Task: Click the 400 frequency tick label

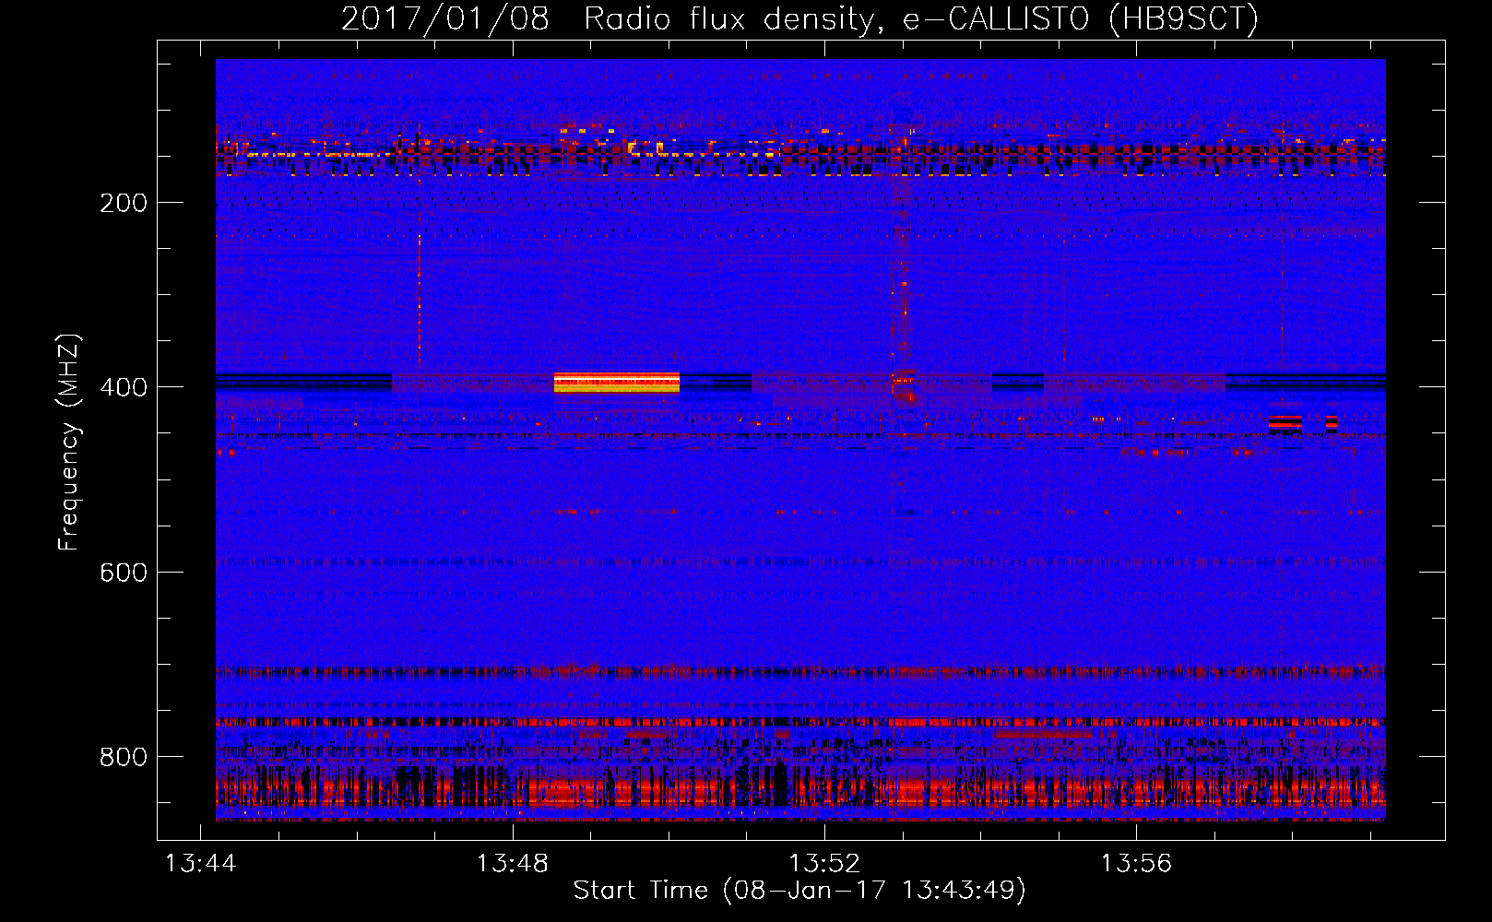Action: tap(124, 387)
